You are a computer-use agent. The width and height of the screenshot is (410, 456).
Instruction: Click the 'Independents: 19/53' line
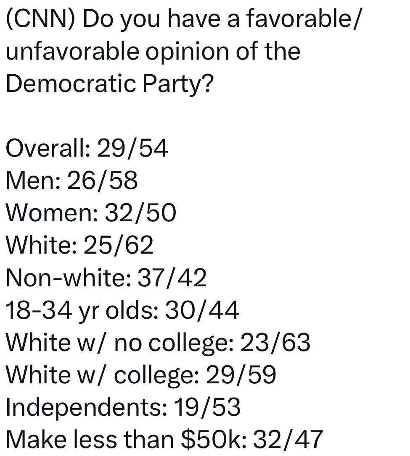pyautogui.click(x=123, y=407)
